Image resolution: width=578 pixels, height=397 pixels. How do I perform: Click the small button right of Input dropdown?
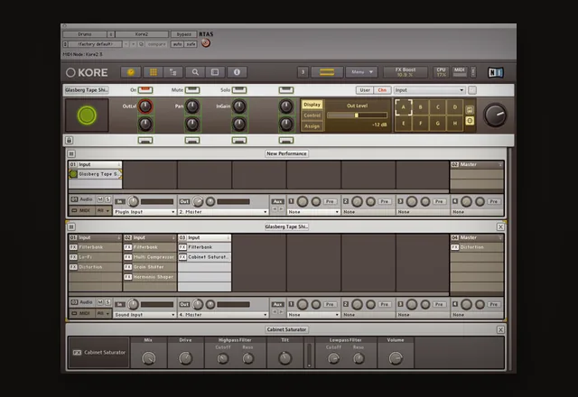pyautogui.click(x=472, y=90)
